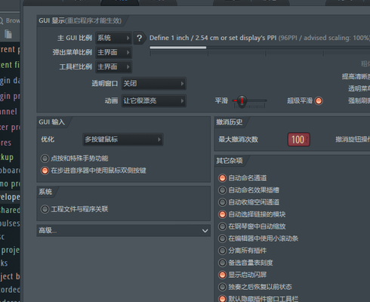Click the question mark help icon

pyautogui.click(x=139, y=38)
